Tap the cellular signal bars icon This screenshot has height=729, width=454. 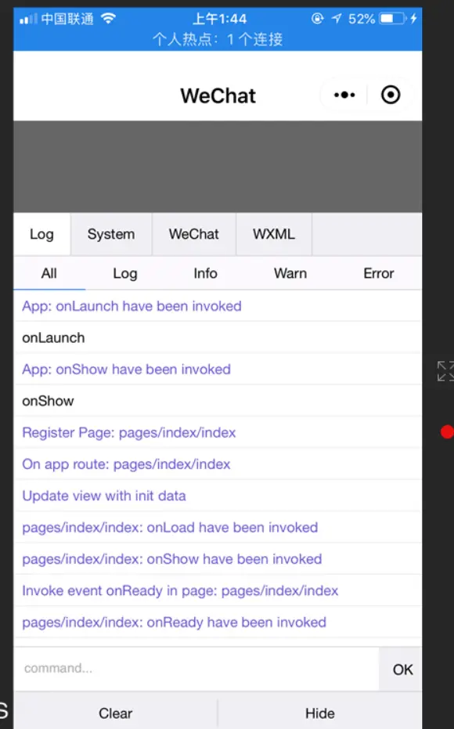click(x=28, y=19)
